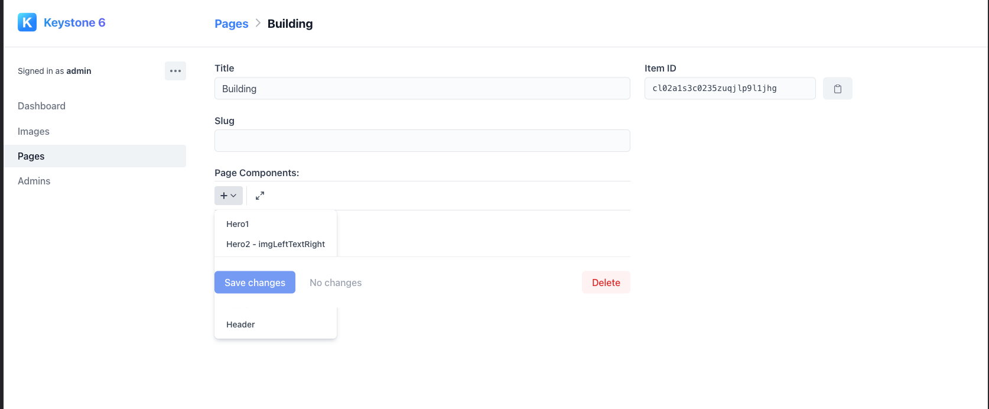
Task: Choose Header in the component list
Action: click(240, 324)
